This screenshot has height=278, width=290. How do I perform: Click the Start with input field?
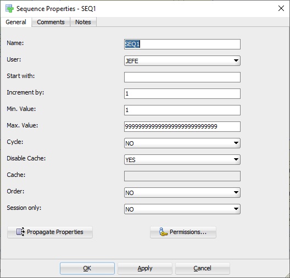point(182,77)
